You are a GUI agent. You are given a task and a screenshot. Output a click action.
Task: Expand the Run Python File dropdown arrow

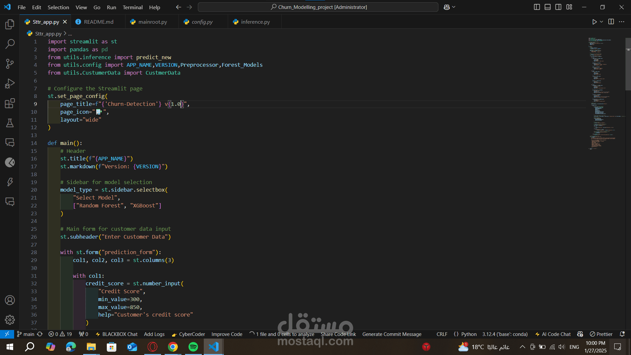click(x=601, y=22)
